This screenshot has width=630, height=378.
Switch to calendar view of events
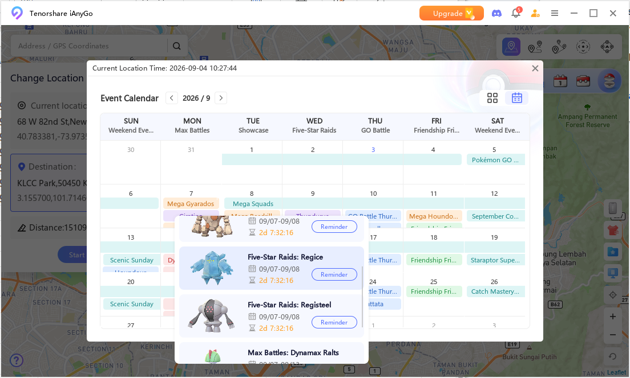(516, 98)
